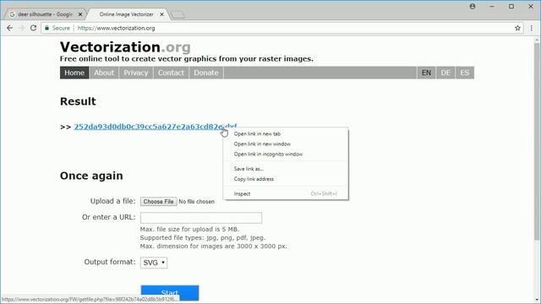The width and height of the screenshot is (541, 304).
Task: Close the Online Image Vectorizer tab
Action: pyautogui.click(x=161, y=14)
